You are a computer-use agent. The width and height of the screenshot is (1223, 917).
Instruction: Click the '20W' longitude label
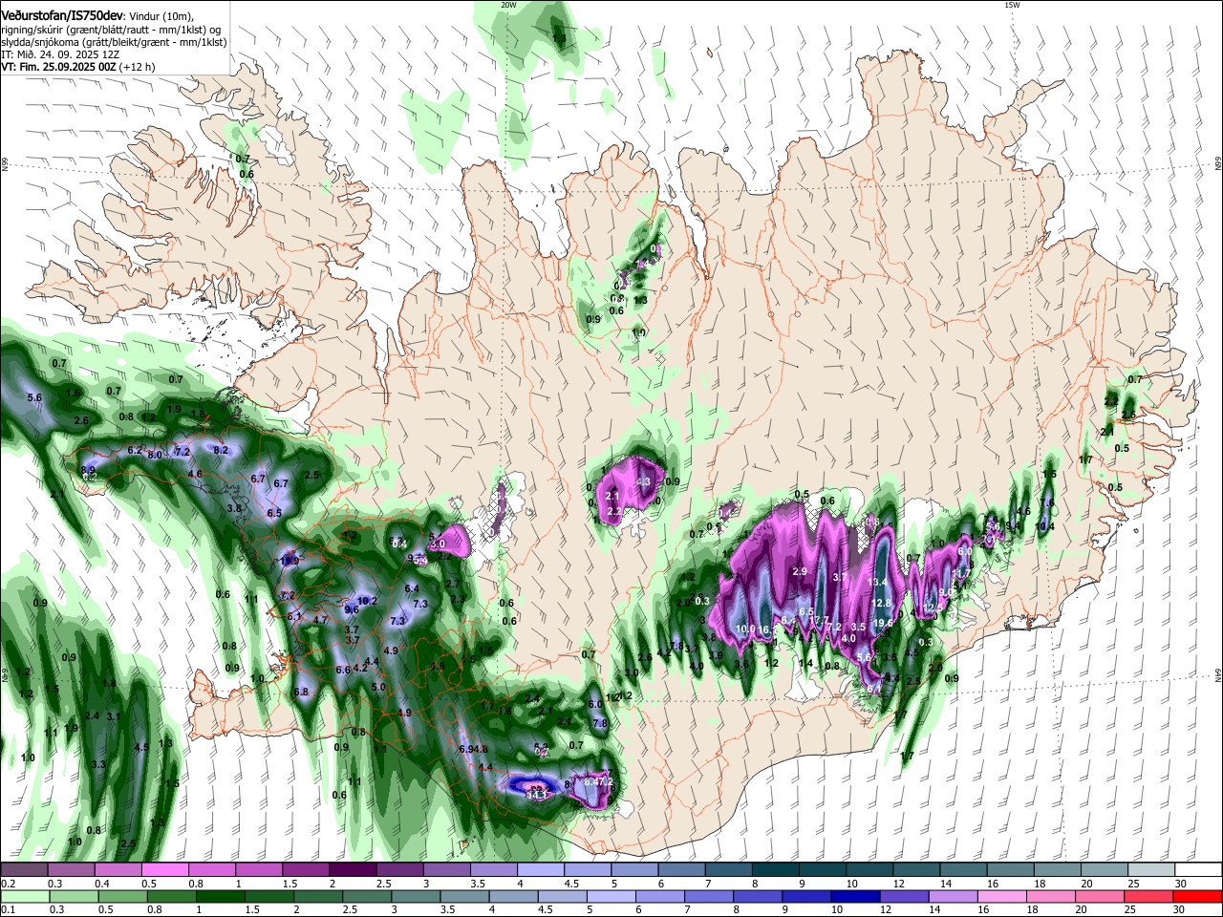tap(508, 5)
